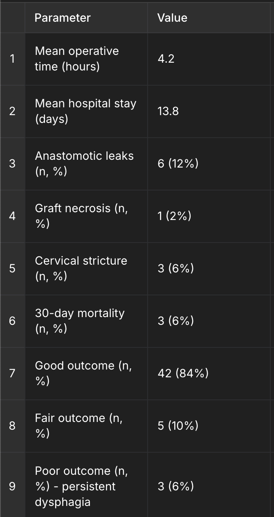
Task: Click the value 13.8
Action: click(x=168, y=111)
